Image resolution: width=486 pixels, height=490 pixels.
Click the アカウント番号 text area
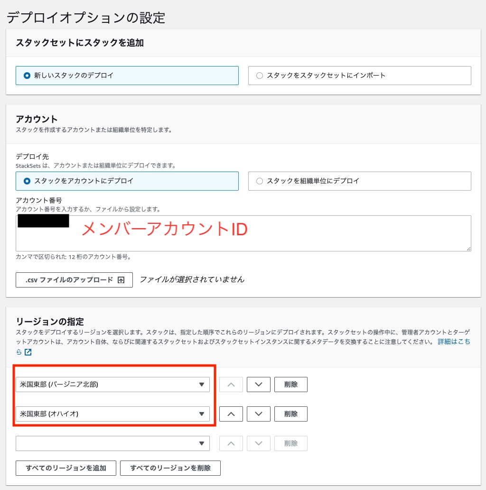[x=243, y=233]
